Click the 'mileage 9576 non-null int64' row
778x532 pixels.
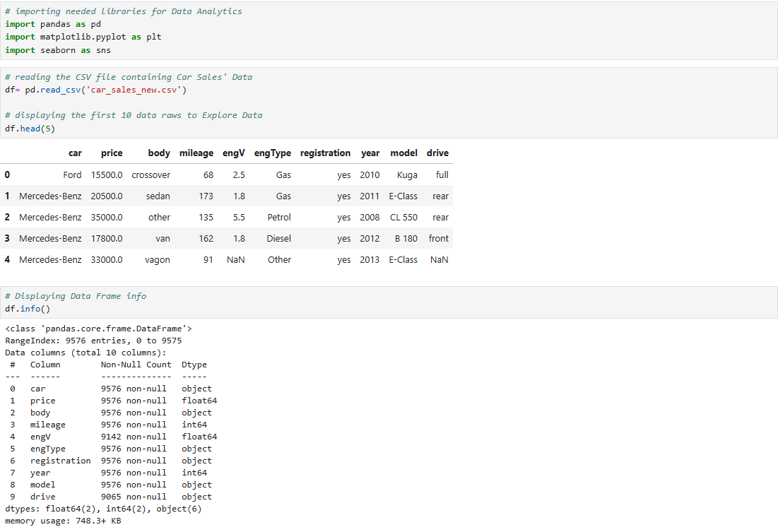click(x=109, y=425)
